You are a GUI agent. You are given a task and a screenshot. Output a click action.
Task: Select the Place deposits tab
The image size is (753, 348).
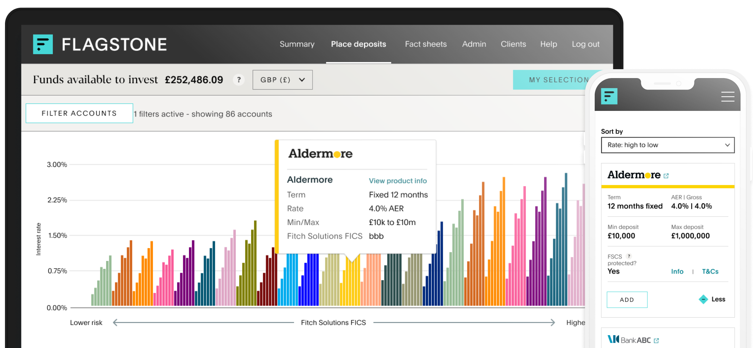(x=358, y=44)
